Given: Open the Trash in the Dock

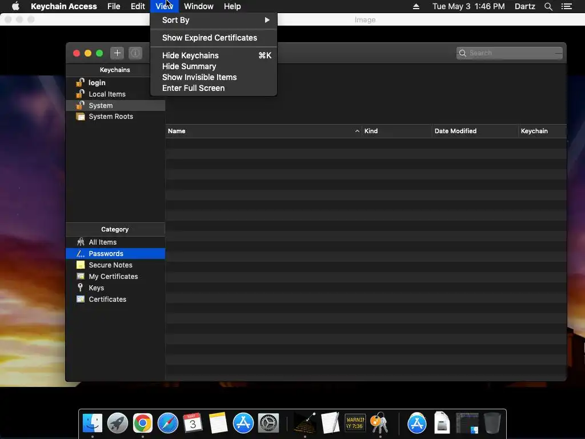Looking at the screenshot, I should [492, 423].
